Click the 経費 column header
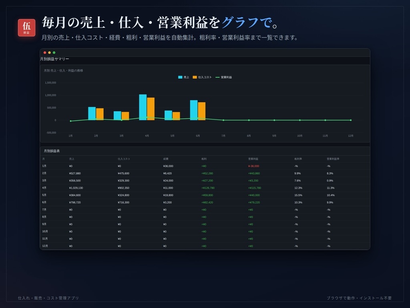 [166, 159]
